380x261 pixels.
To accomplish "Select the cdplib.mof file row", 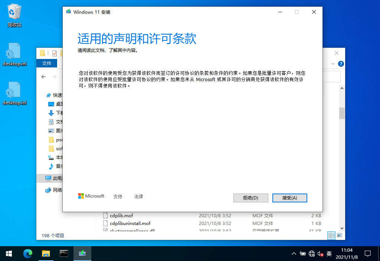I will pos(212,215).
